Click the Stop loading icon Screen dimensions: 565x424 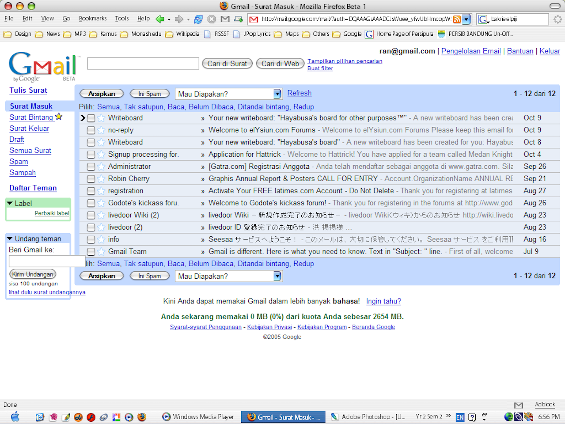point(211,19)
